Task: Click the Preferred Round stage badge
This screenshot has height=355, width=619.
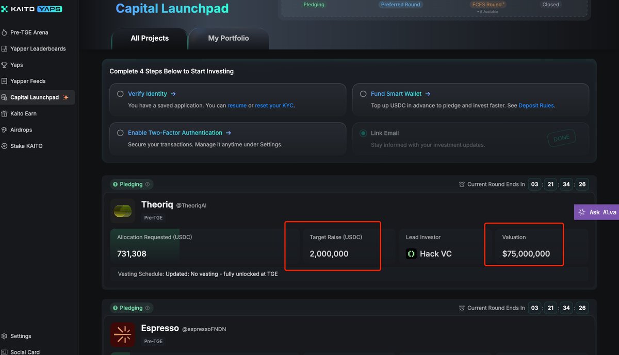Action: point(400,5)
